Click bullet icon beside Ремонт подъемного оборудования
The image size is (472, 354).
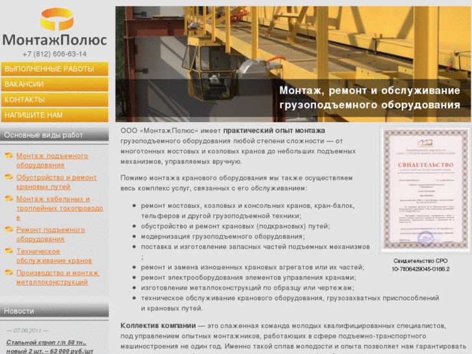(x=8, y=229)
